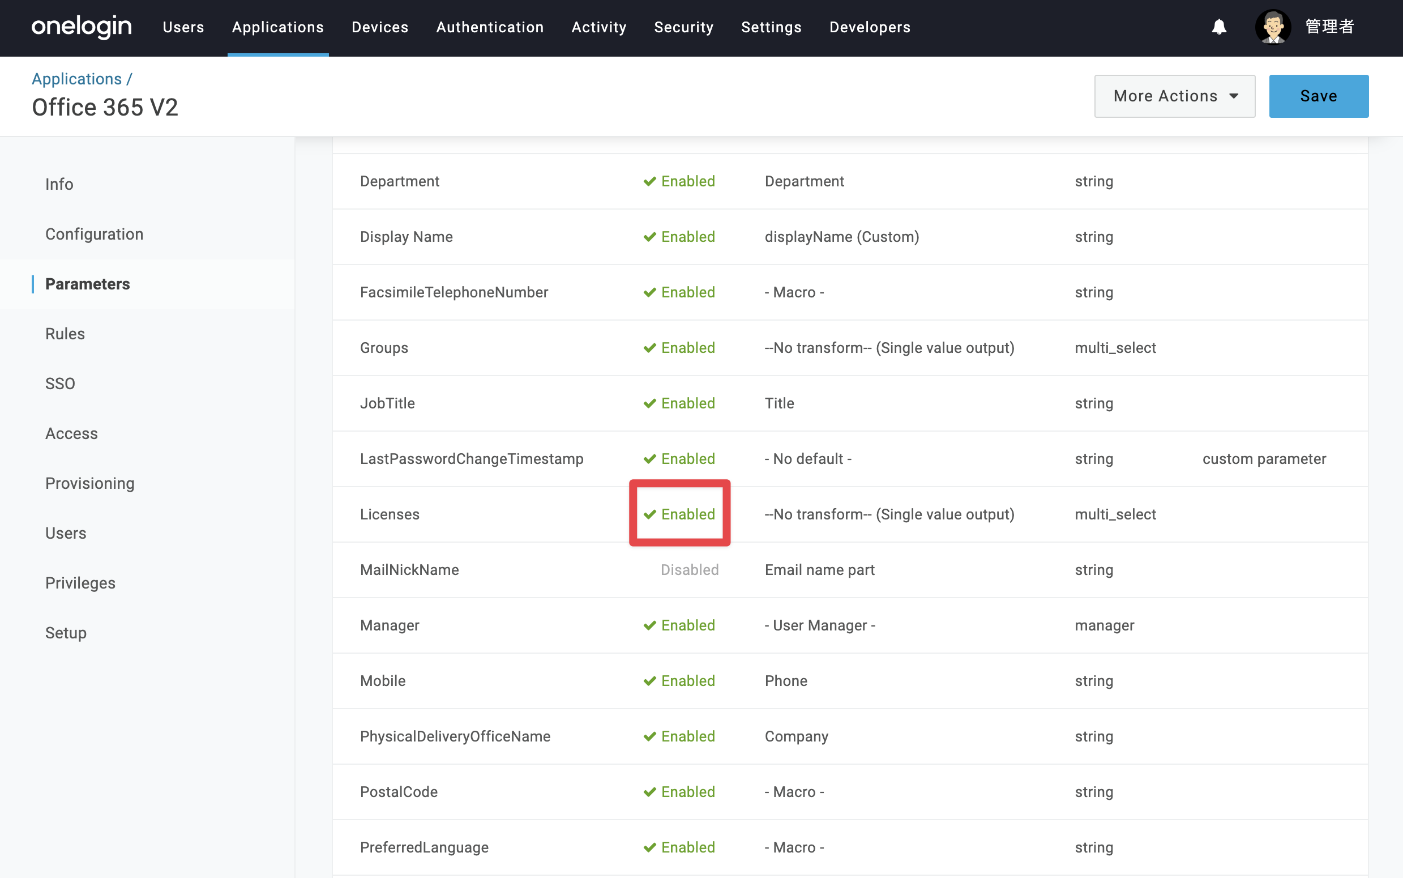Switch to the Configuration sidebar tab
This screenshot has width=1403, height=878.
[94, 234]
